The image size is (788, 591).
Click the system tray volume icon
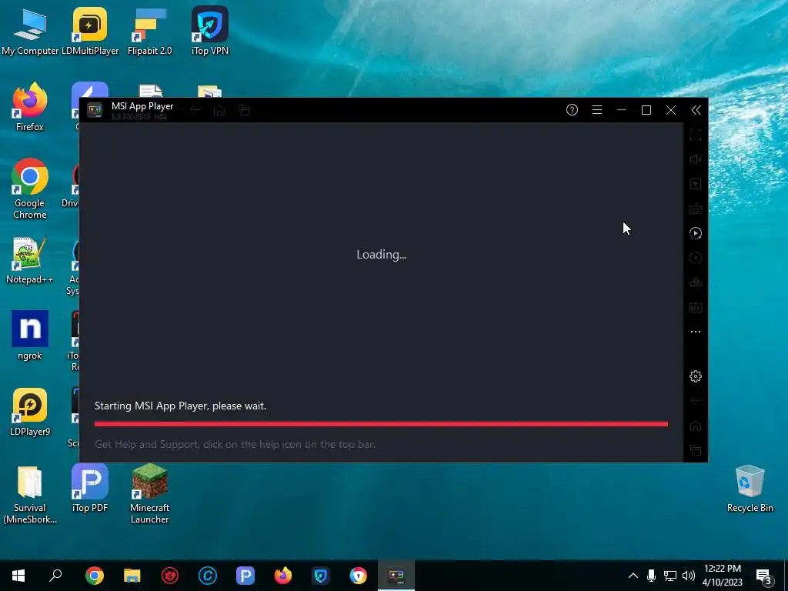[x=689, y=576]
